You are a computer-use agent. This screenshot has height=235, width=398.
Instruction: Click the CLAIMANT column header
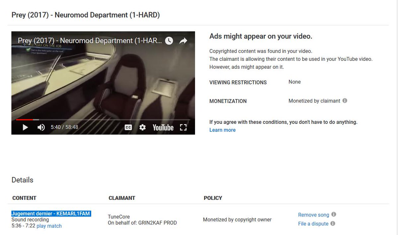(122, 198)
